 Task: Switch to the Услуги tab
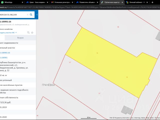pyautogui.click(x=20, y=38)
